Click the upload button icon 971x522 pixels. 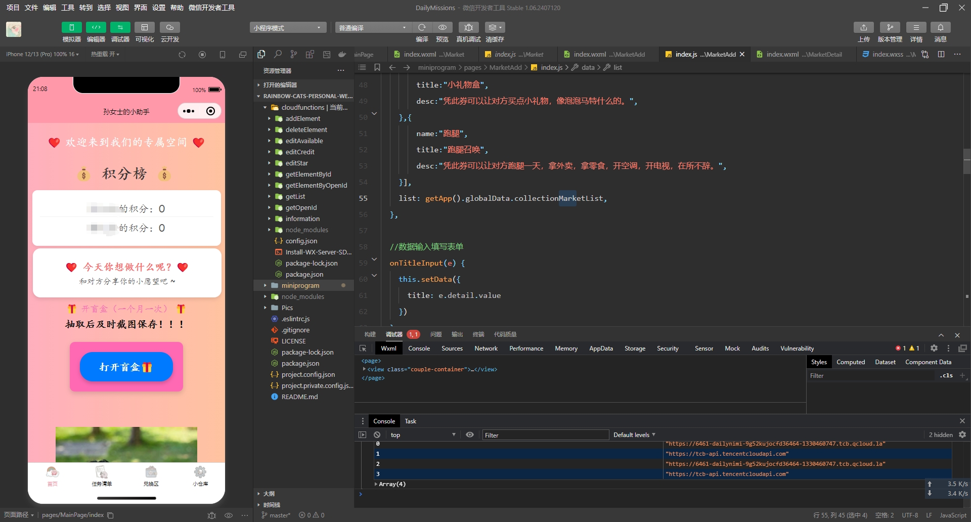863,27
